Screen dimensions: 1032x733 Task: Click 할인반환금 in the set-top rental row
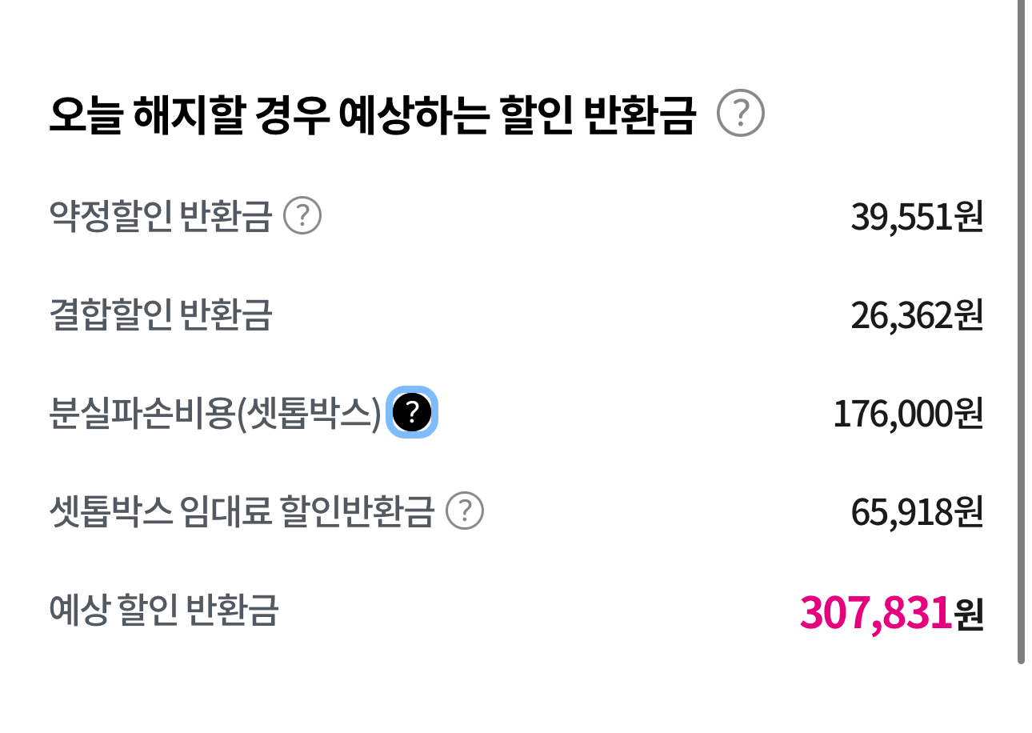tap(357, 512)
